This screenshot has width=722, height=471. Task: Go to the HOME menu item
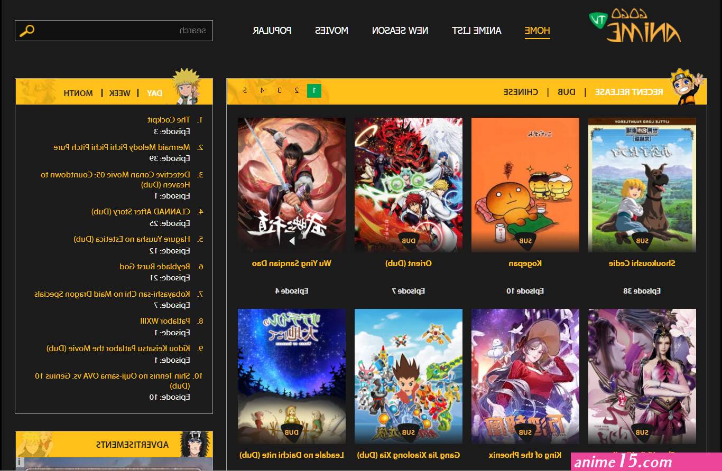pos(538,31)
